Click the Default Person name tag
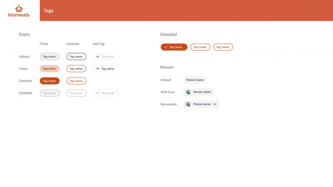 (195, 80)
